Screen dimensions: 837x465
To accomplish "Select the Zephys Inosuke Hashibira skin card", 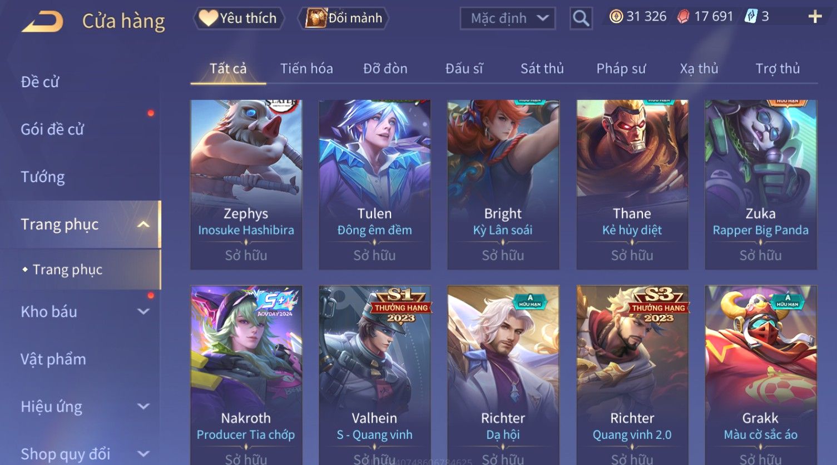I will [246, 184].
